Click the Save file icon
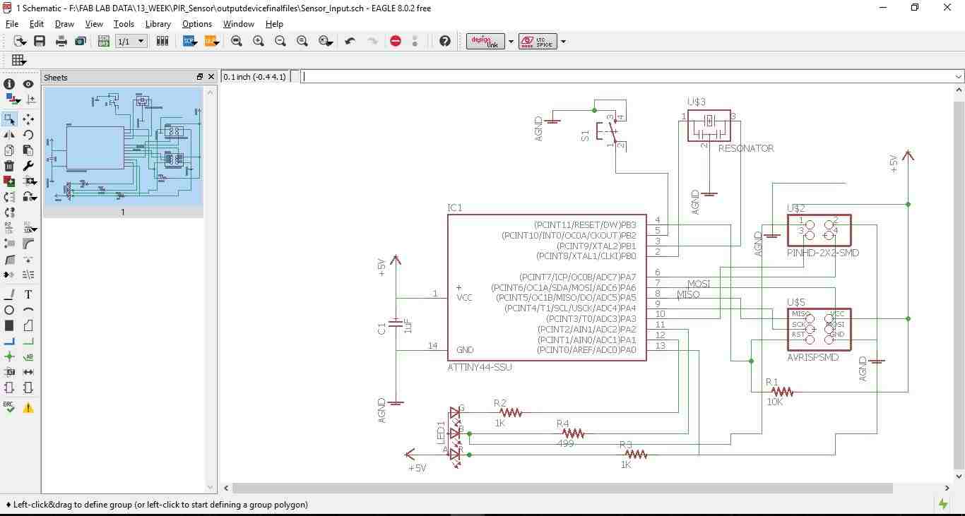Screen dimensions: 965x516 pyautogui.click(x=40, y=42)
